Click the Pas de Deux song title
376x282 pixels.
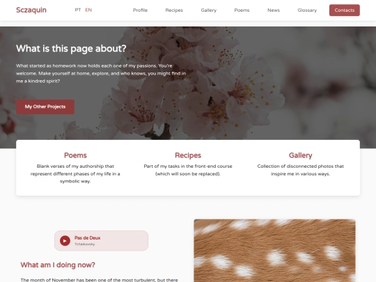(x=87, y=238)
